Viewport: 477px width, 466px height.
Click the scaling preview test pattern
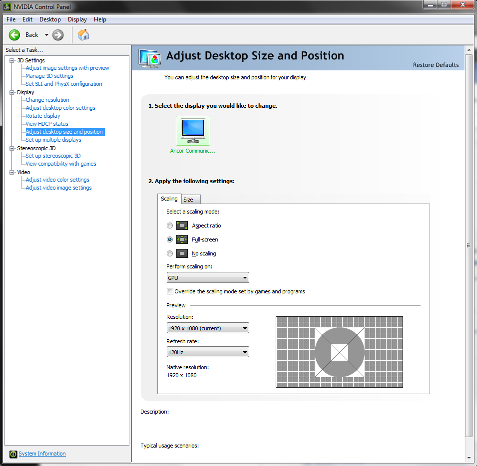[339, 352]
